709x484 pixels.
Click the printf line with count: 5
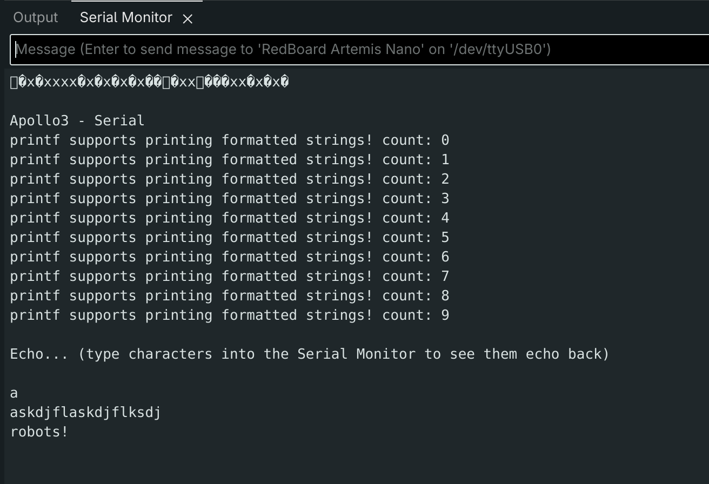(230, 238)
